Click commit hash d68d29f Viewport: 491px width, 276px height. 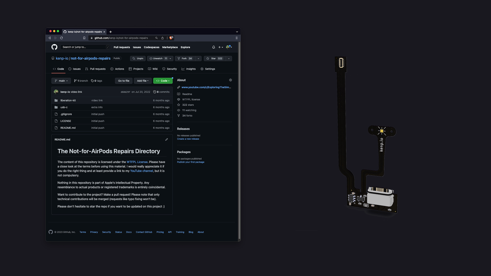(125, 92)
